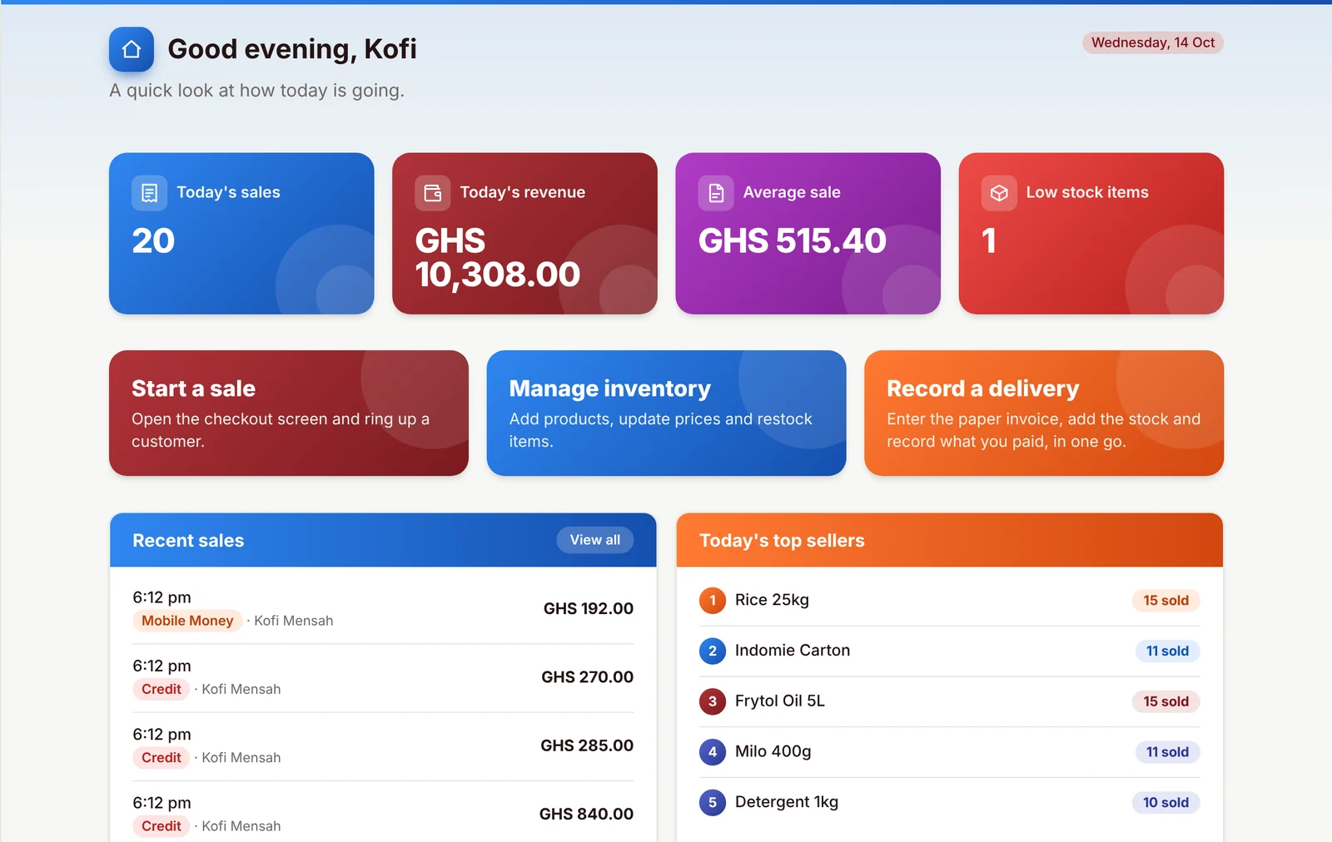Click the Good evening, Kofi heading

(x=292, y=49)
